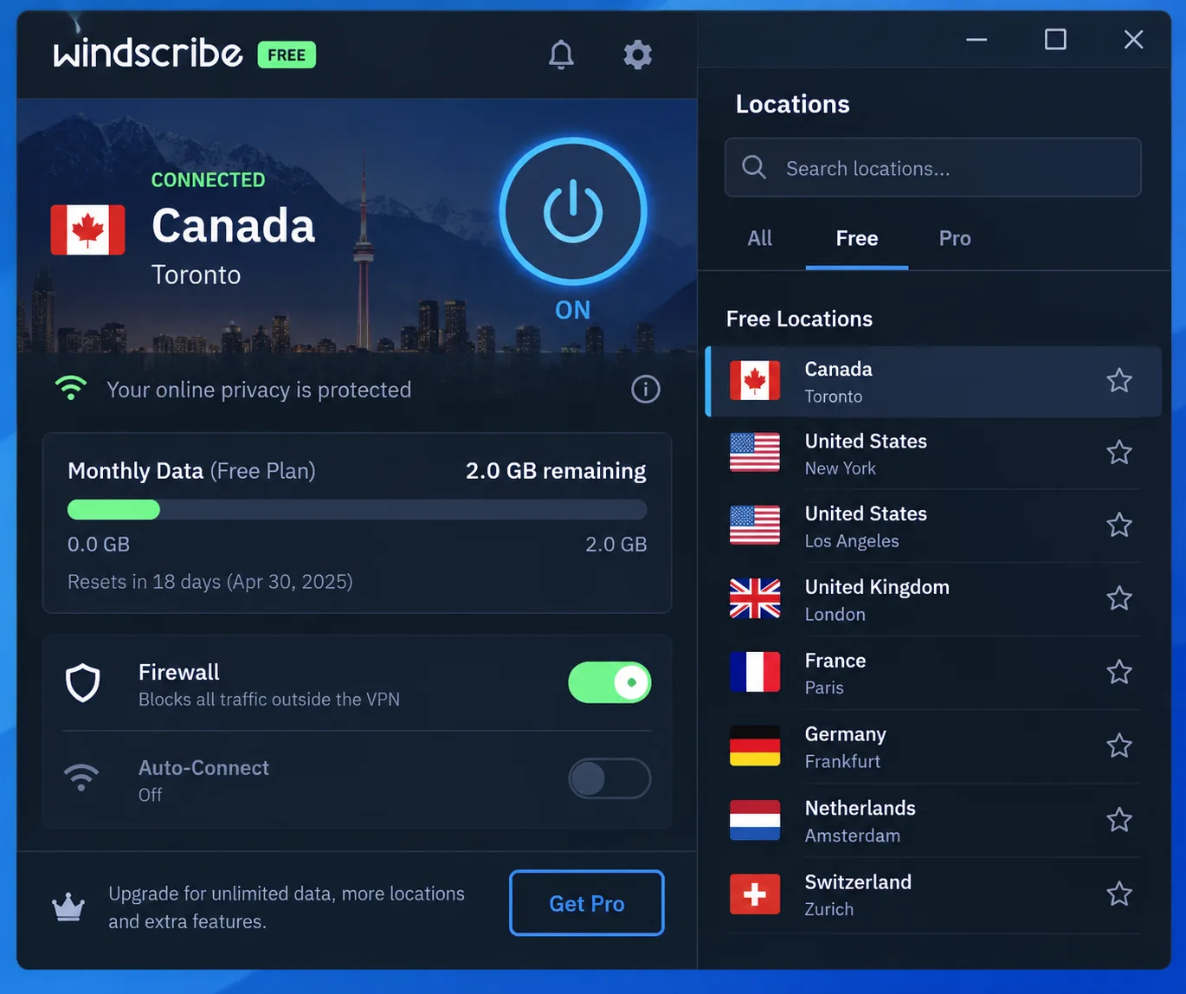
Task: Pick Netherlands Amsterdam location
Action: coord(933,821)
